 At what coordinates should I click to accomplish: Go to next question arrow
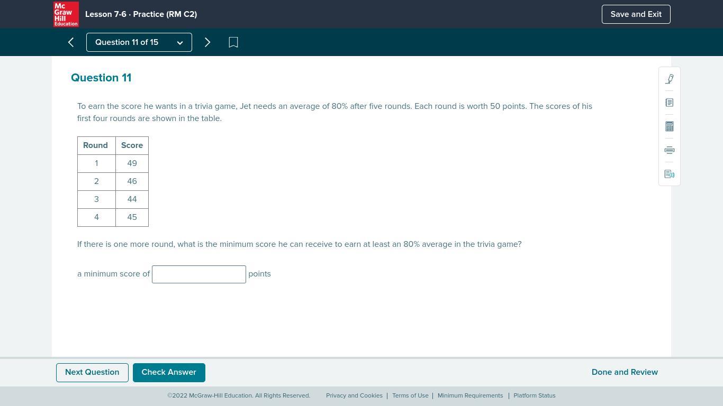click(x=207, y=42)
